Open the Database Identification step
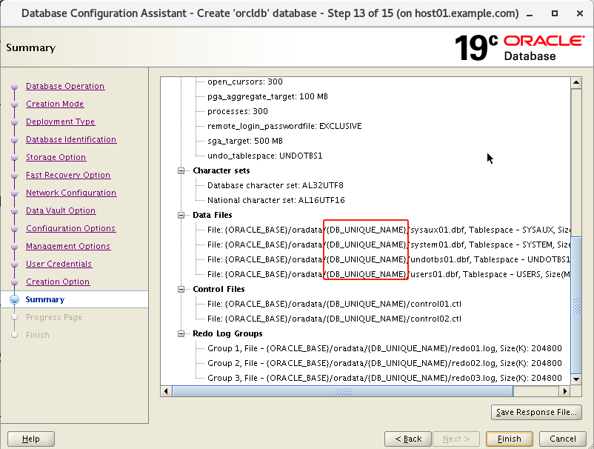 [x=71, y=139]
